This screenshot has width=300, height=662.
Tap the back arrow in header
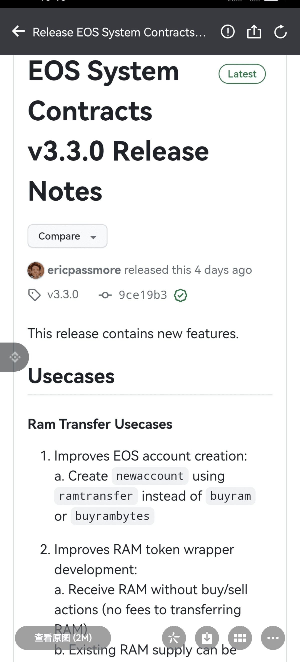[x=18, y=32]
